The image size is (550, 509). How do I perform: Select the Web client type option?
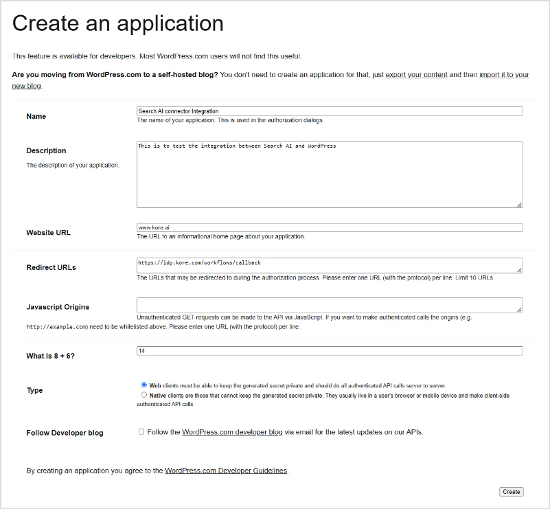tap(143, 384)
